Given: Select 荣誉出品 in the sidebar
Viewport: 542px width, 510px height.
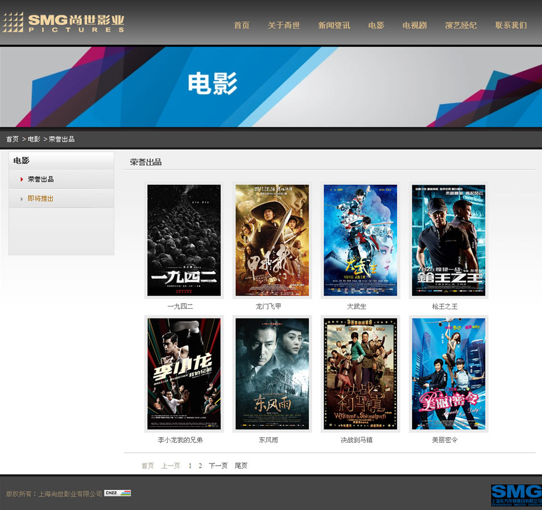Looking at the screenshot, I should [x=41, y=179].
